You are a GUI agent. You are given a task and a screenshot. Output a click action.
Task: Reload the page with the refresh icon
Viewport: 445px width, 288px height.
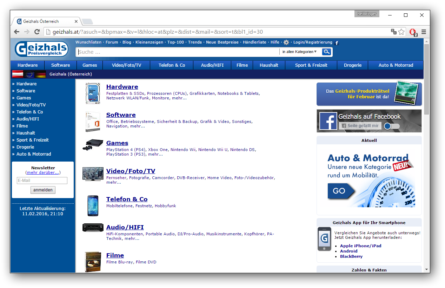click(37, 32)
